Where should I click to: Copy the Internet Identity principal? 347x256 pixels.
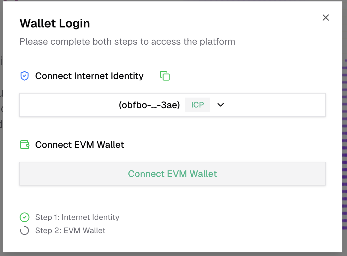(x=165, y=76)
